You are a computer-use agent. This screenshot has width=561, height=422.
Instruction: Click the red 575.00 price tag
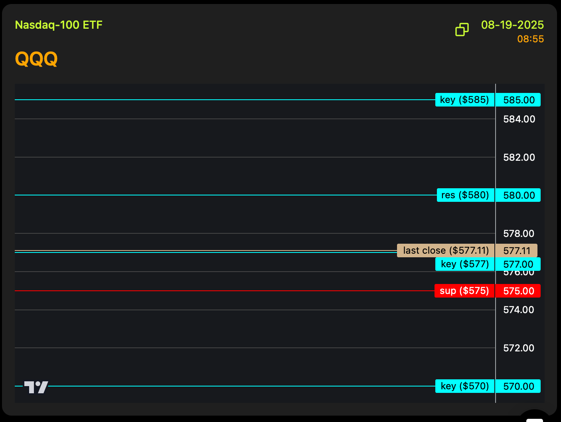pos(518,291)
